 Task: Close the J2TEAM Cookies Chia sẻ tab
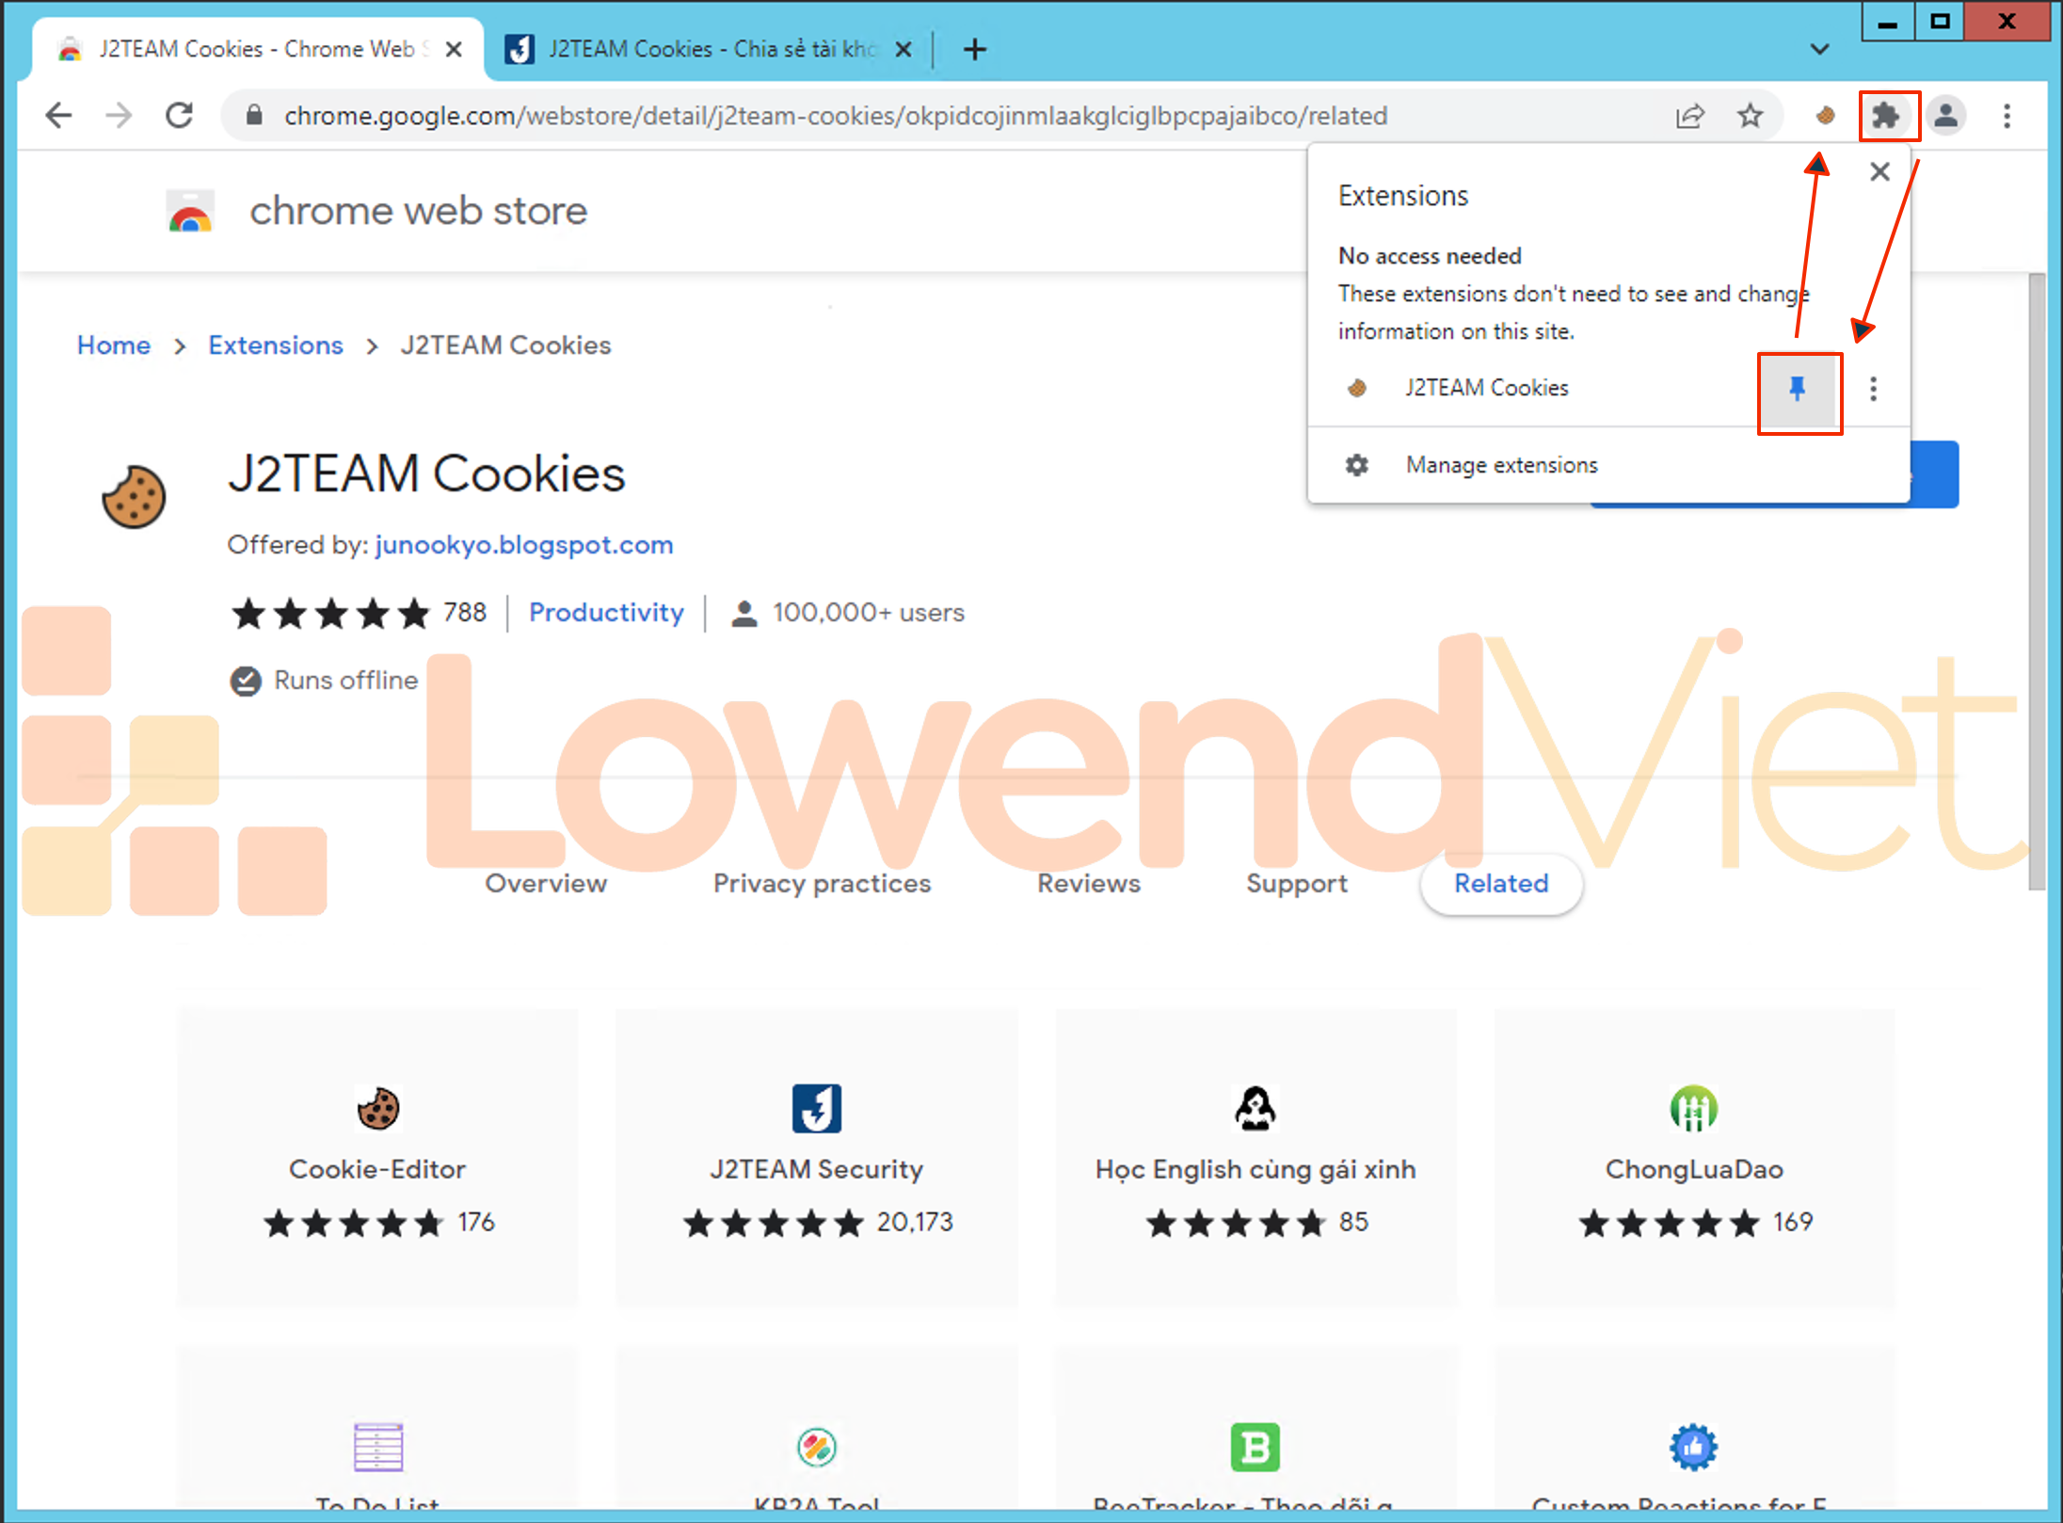(x=903, y=49)
